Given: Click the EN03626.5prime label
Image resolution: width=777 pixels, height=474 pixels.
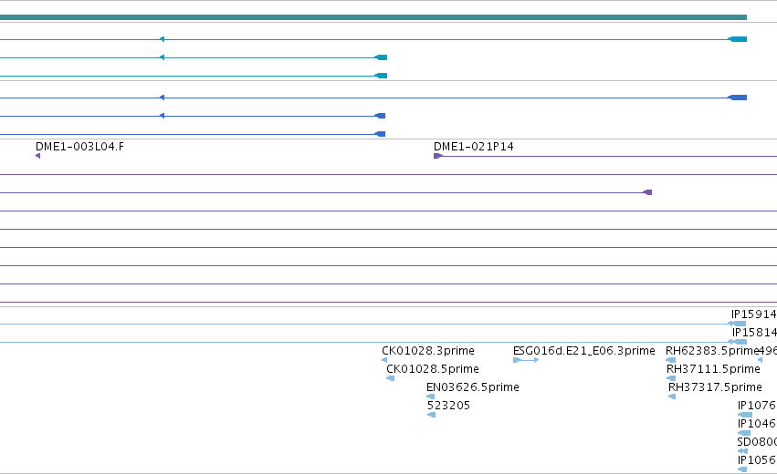Looking at the screenshot, I should (x=473, y=387).
